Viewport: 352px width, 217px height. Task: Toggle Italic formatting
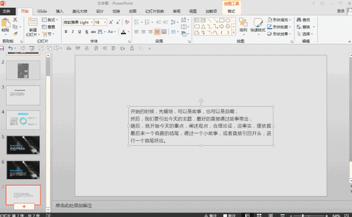coord(73,32)
